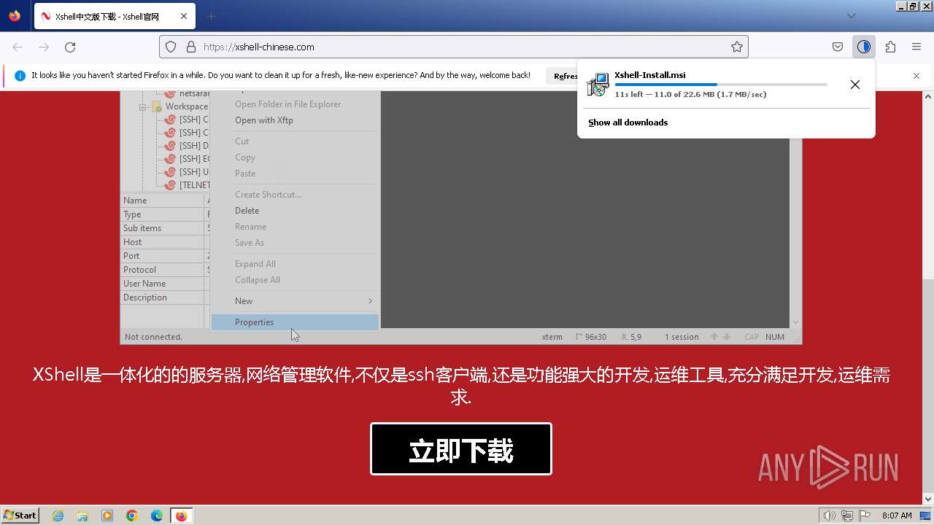Click Show all downloads
Viewport: 934px width, 525px height.
click(628, 122)
